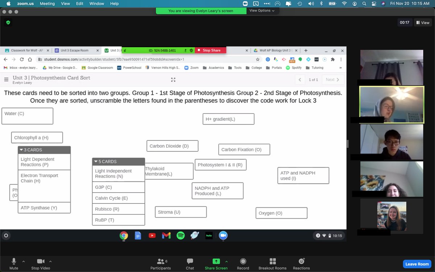Screen dimensions: 435x272
Task: Open the Help menu in menu bar
Action: [114, 4]
